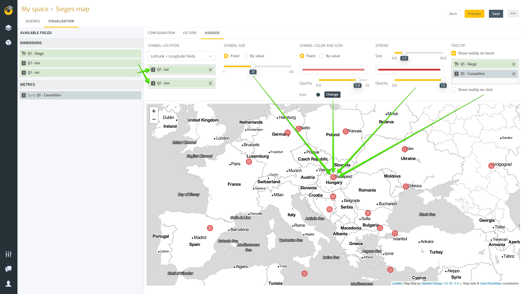This screenshot has height=294, width=523.
Task: Click the Change button to pick a new icon
Action: click(x=332, y=94)
